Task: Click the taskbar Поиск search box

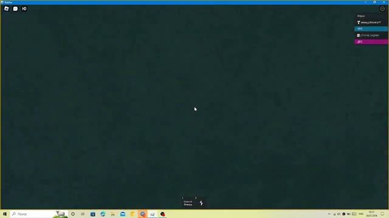Action: click(x=39, y=214)
